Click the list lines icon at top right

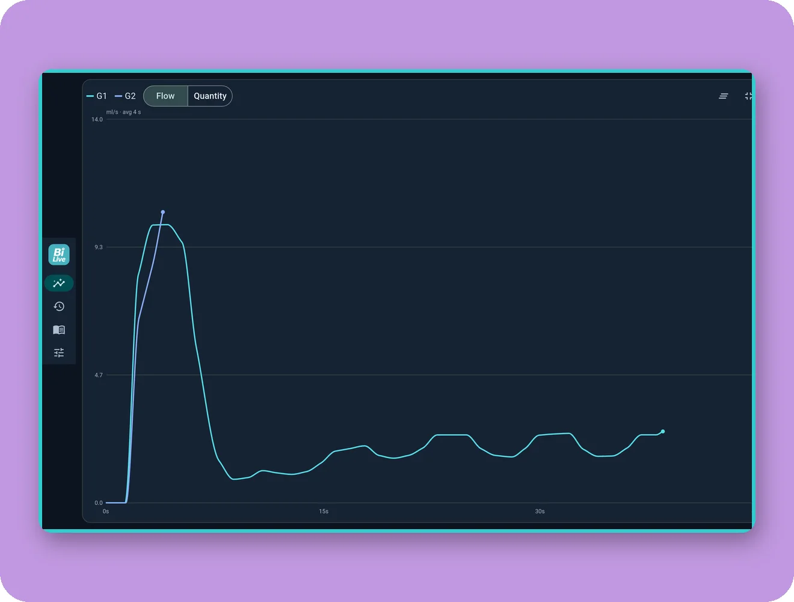(724, 96)
